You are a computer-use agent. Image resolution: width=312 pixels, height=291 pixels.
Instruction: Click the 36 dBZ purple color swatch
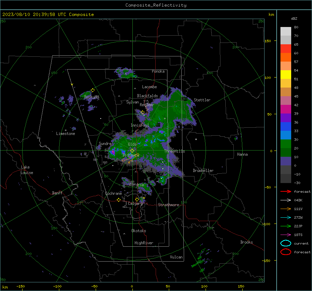click(x=286, y=118)
